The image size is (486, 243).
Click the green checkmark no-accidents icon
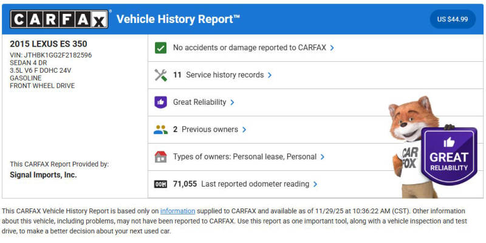tap(160, 48)
